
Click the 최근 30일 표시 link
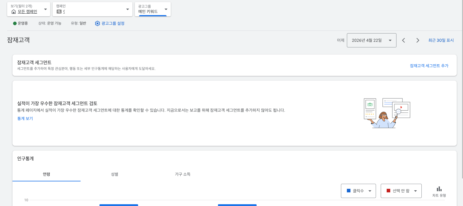coord(441,40)
